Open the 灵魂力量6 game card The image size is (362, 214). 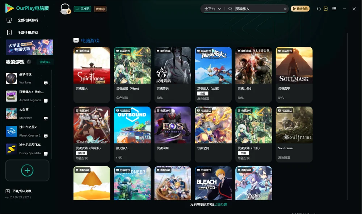pyautogui.click(x=253, y=74)
